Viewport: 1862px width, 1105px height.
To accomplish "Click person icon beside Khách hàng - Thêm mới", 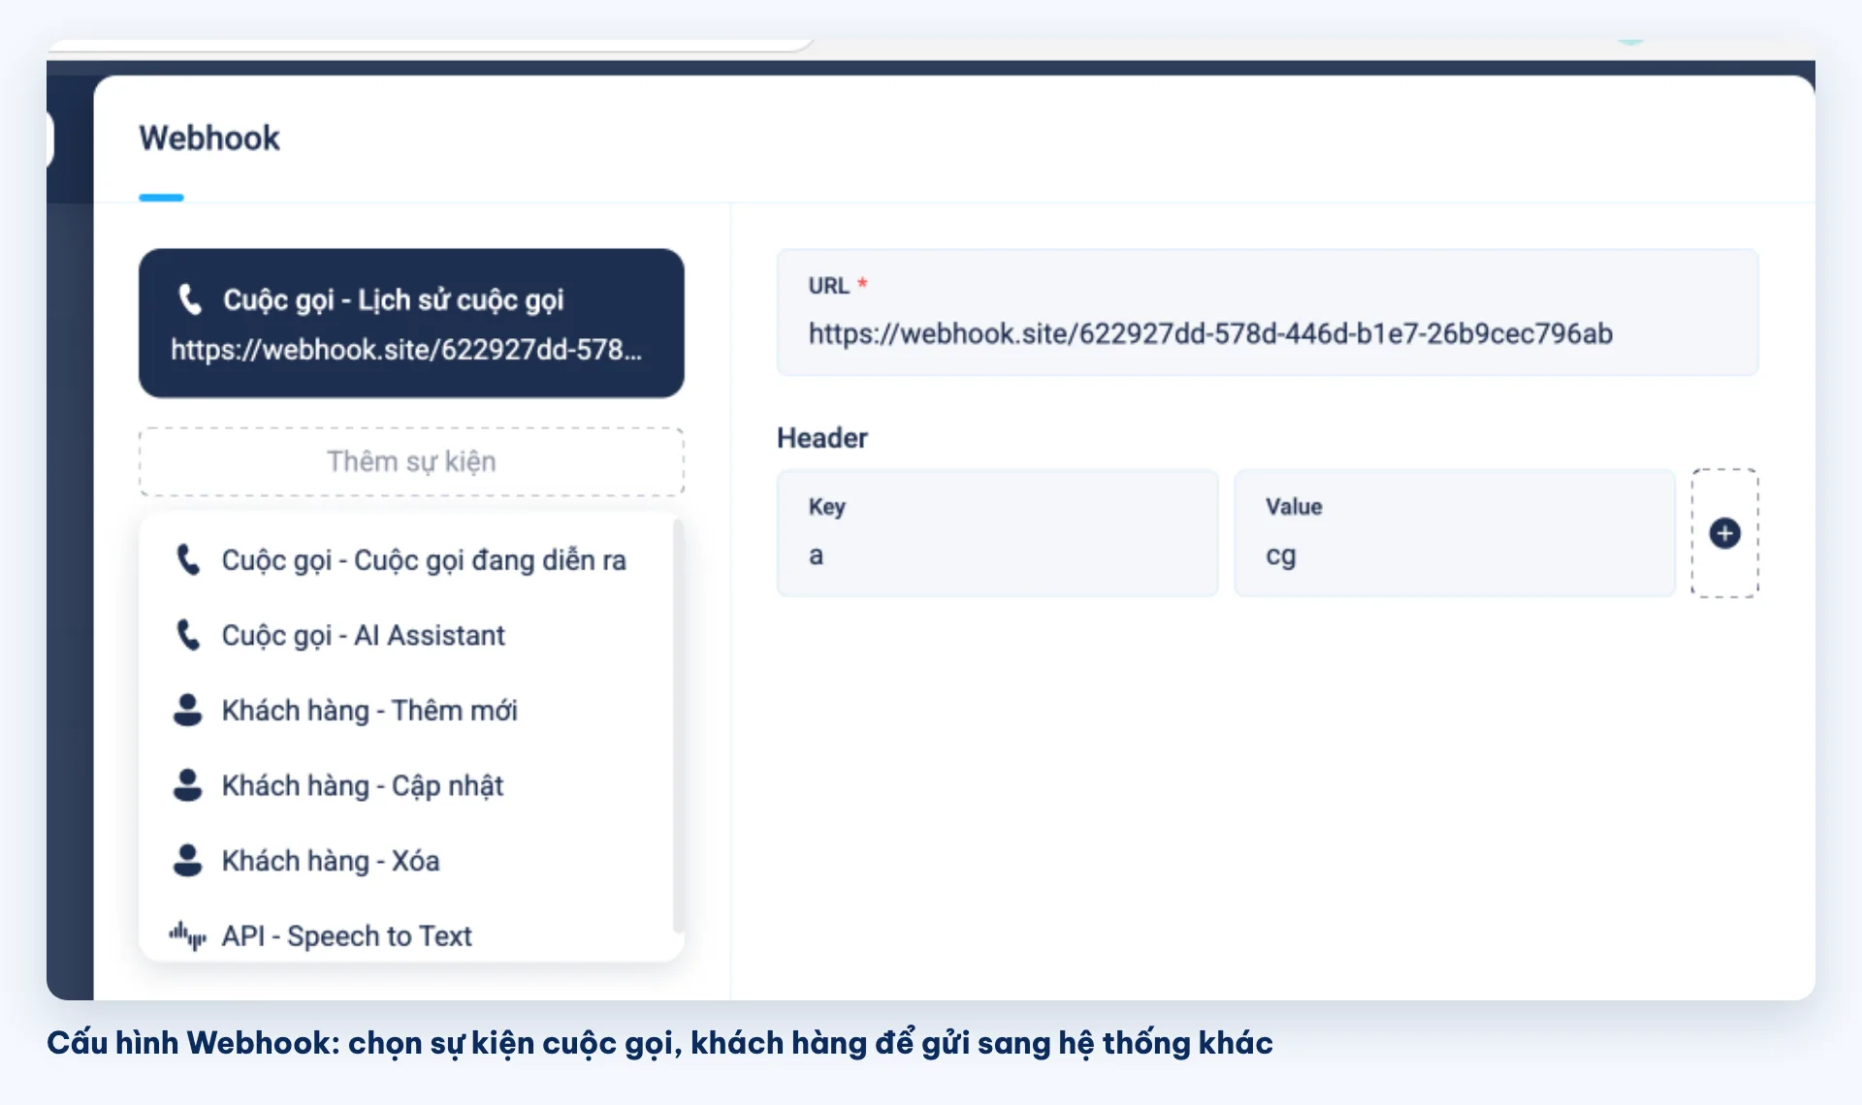I will point(187,710).
